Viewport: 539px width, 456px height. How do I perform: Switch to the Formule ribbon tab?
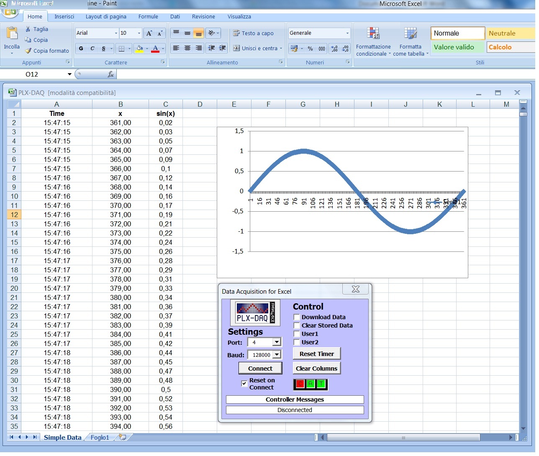(148, 17)
